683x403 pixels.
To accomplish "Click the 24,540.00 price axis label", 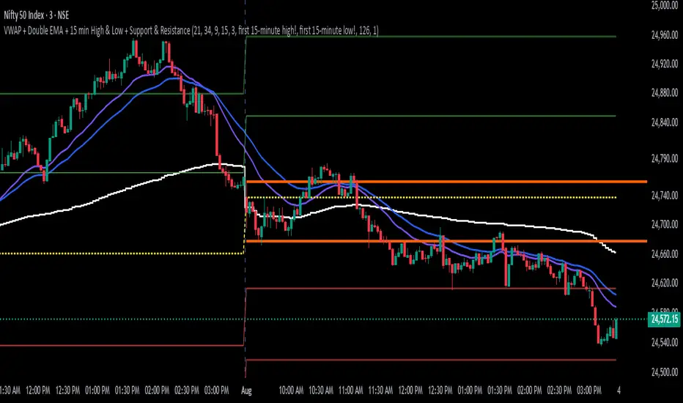I will pos(664,342).
